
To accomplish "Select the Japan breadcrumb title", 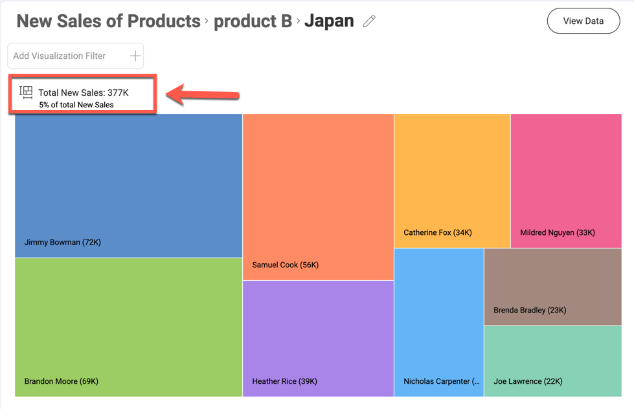I will tap(329, 21).
